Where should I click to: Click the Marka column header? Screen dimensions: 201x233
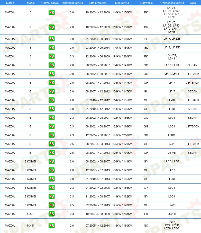(10, 3)
